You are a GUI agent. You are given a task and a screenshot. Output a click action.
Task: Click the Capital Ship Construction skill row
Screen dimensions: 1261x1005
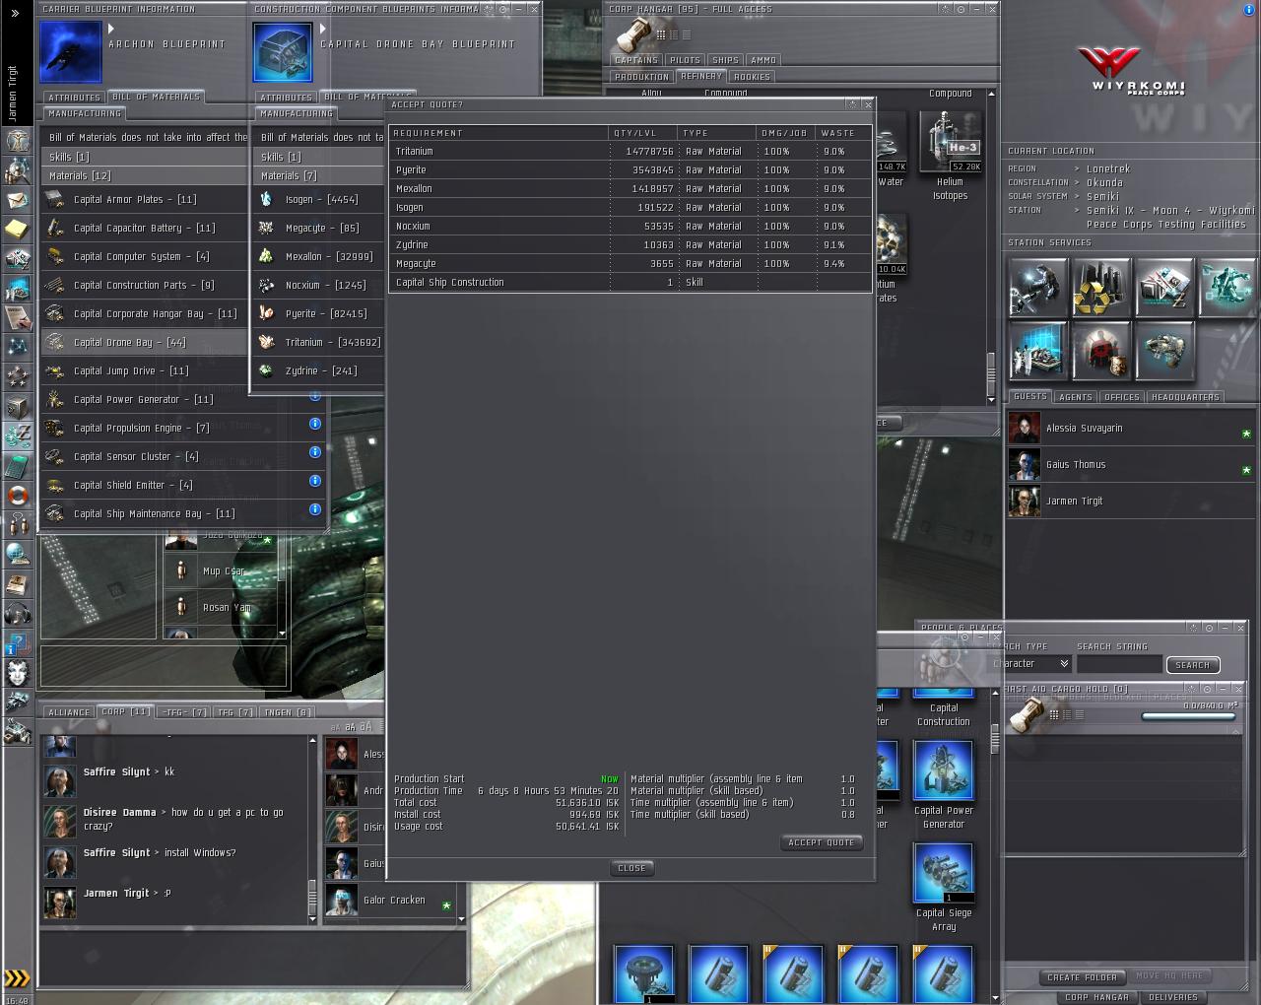pos(630,282)
